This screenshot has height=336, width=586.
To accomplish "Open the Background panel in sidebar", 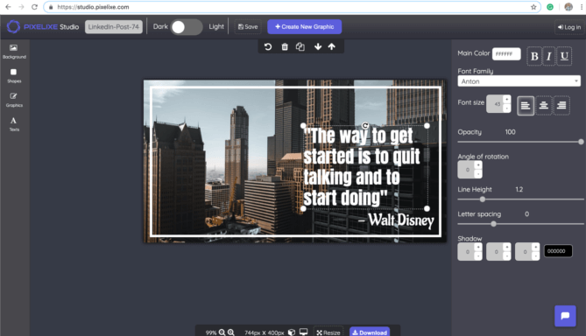I will [14, 52].
